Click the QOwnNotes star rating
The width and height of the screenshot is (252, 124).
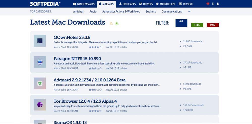[x=95, y=47]
